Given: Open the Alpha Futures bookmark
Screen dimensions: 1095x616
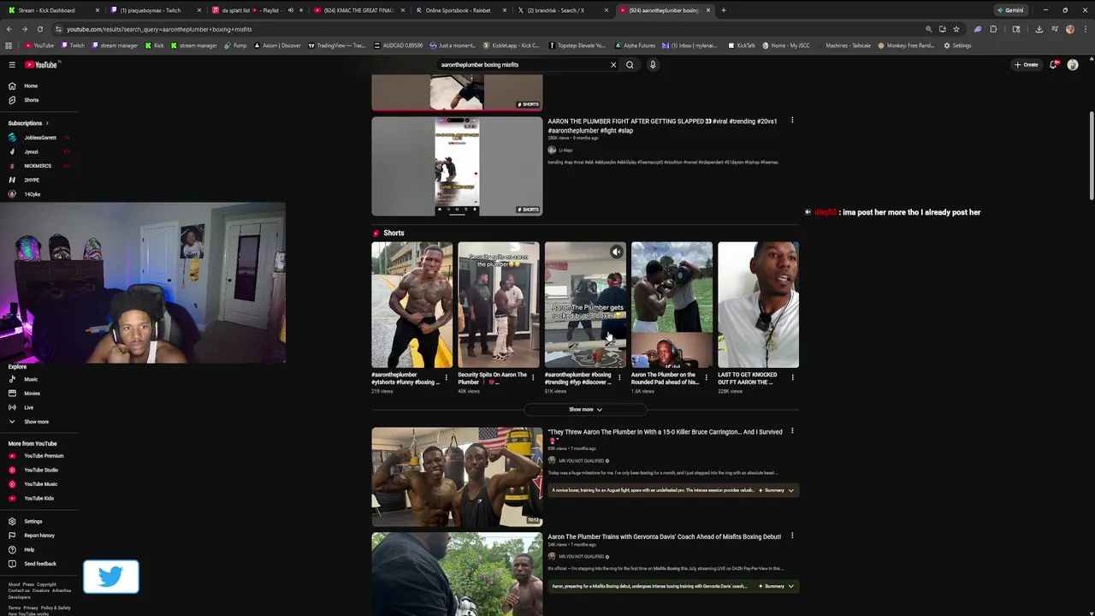Looking at the screenshot, I should [635, 45].
